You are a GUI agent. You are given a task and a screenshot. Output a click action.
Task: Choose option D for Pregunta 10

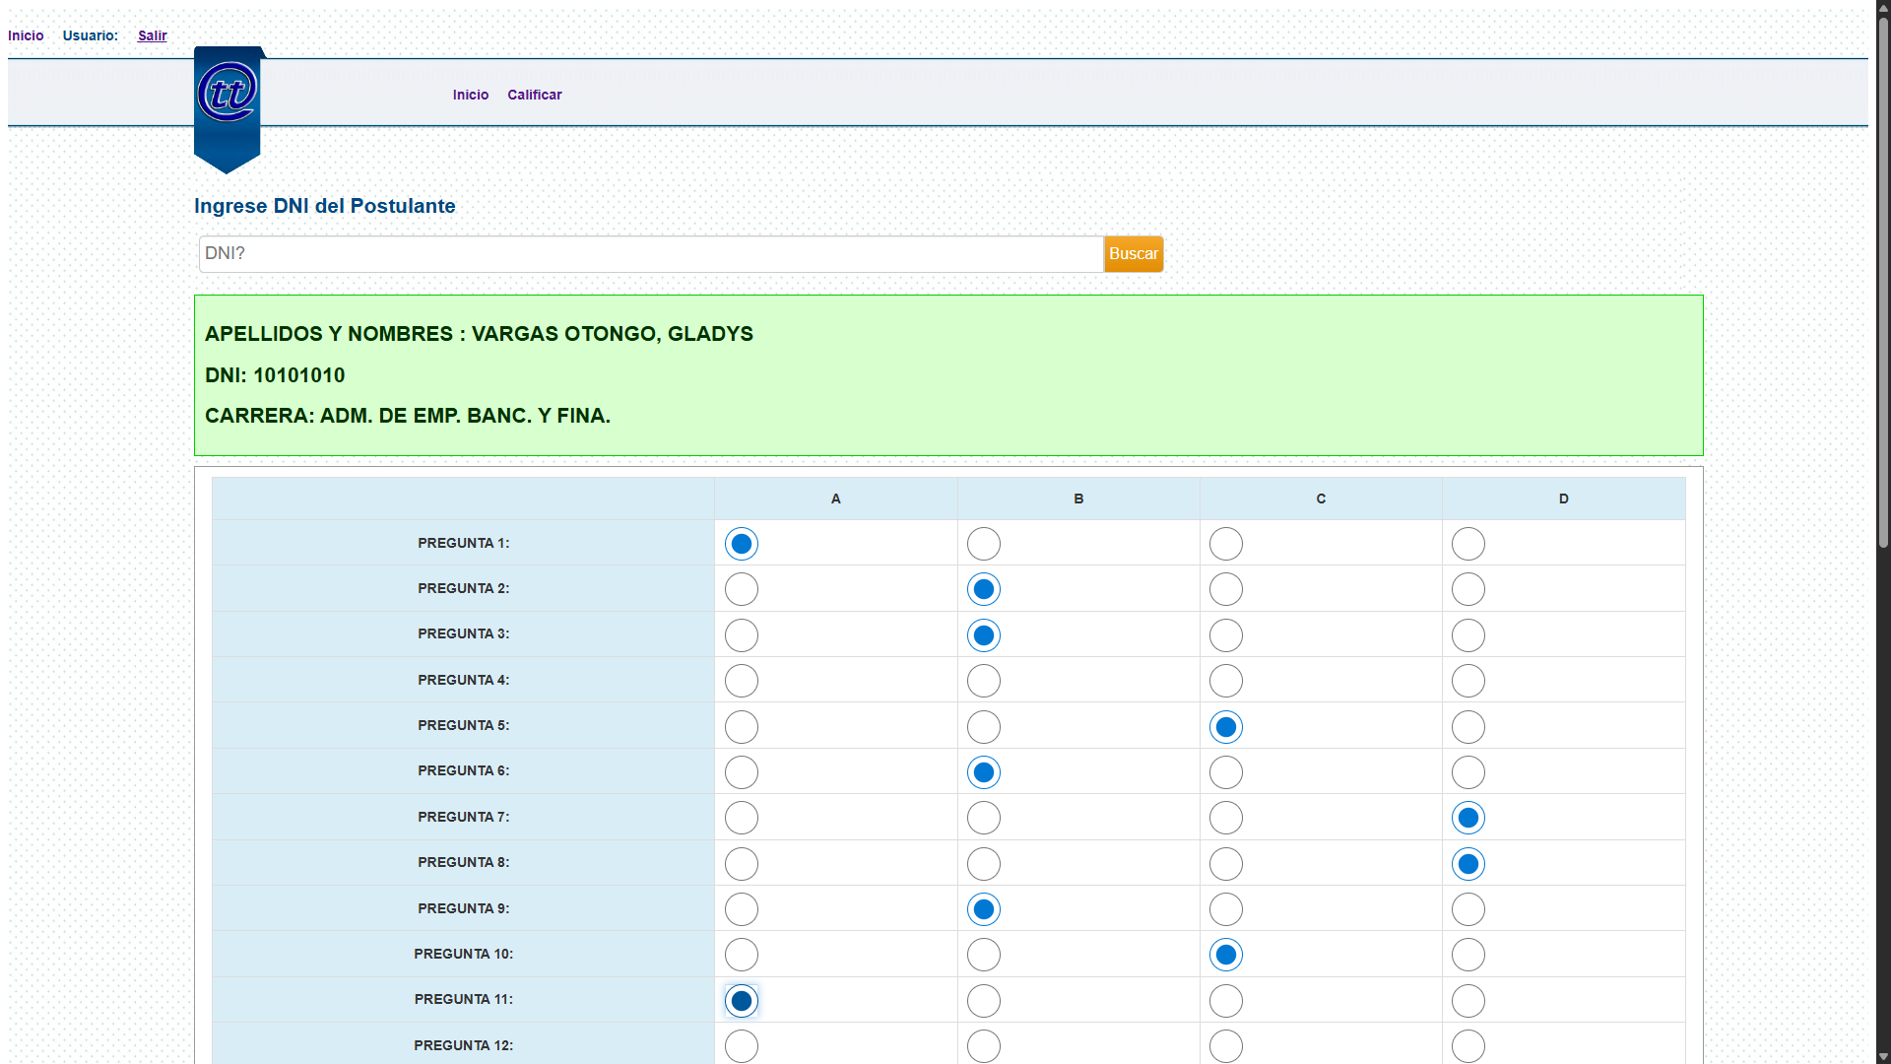click(1468, 955)
